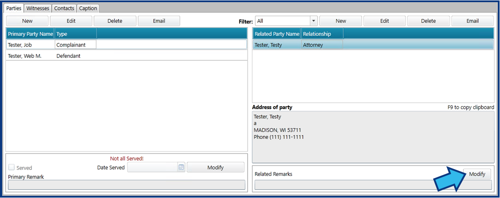Click New button for primary parties
The width and height of the screenshot is (500, 198).
pyautogui.click(x=27, y=21)
